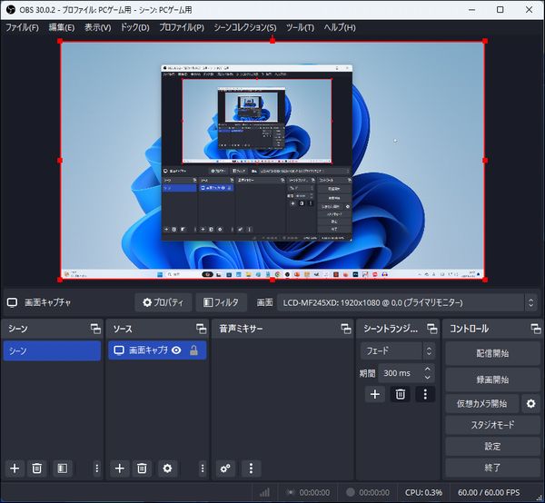Open transition properties three-dot menu

(425, 395)
